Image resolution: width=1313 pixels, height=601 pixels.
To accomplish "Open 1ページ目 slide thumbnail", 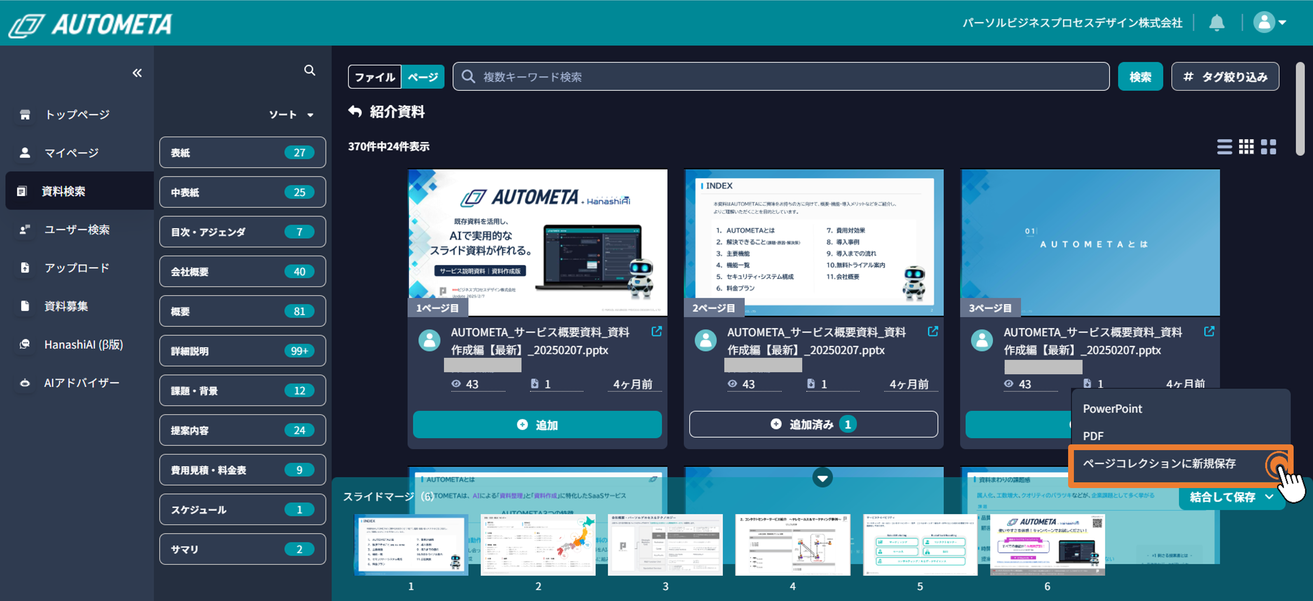I will point(538,243).
